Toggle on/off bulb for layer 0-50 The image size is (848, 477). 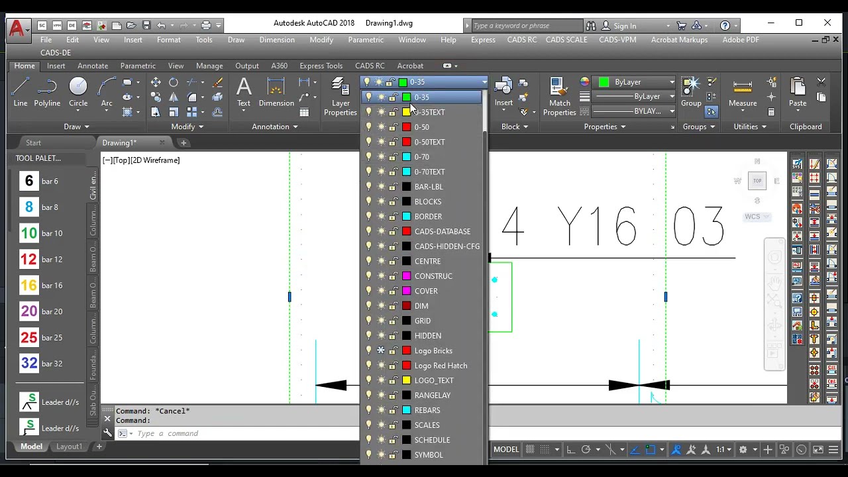pos(369,127)
